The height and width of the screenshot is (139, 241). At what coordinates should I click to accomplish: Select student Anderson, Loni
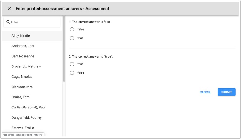(x=23, y=46)
